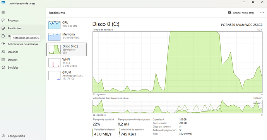Select the AMD Radeon GPU 0 entry
The width and height of the screenshot is (267, 140).
pyautogui.click(x=67, y=75)
